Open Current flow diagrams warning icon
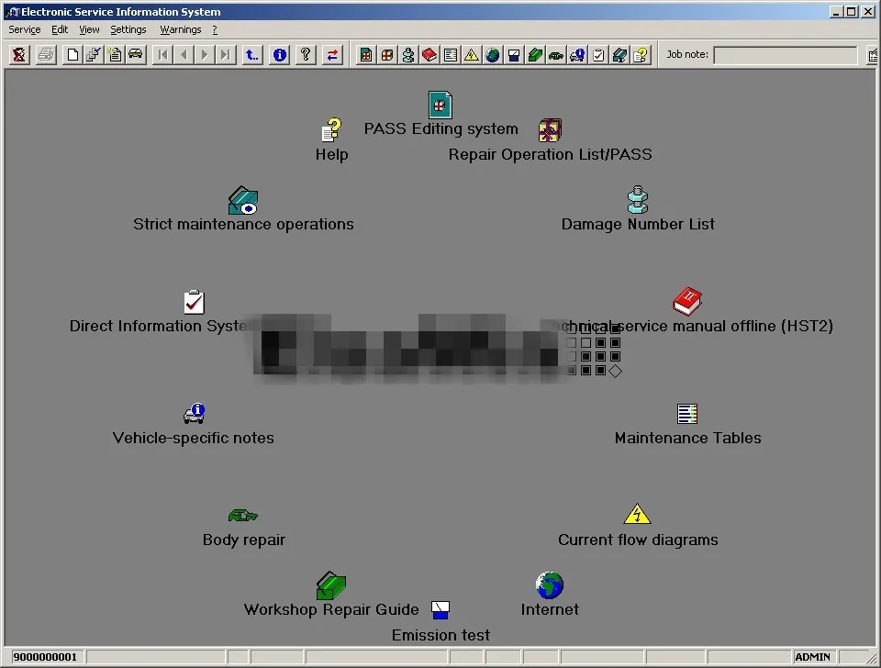The width and height of the screenshot is (881, 668). click(637, 514)
